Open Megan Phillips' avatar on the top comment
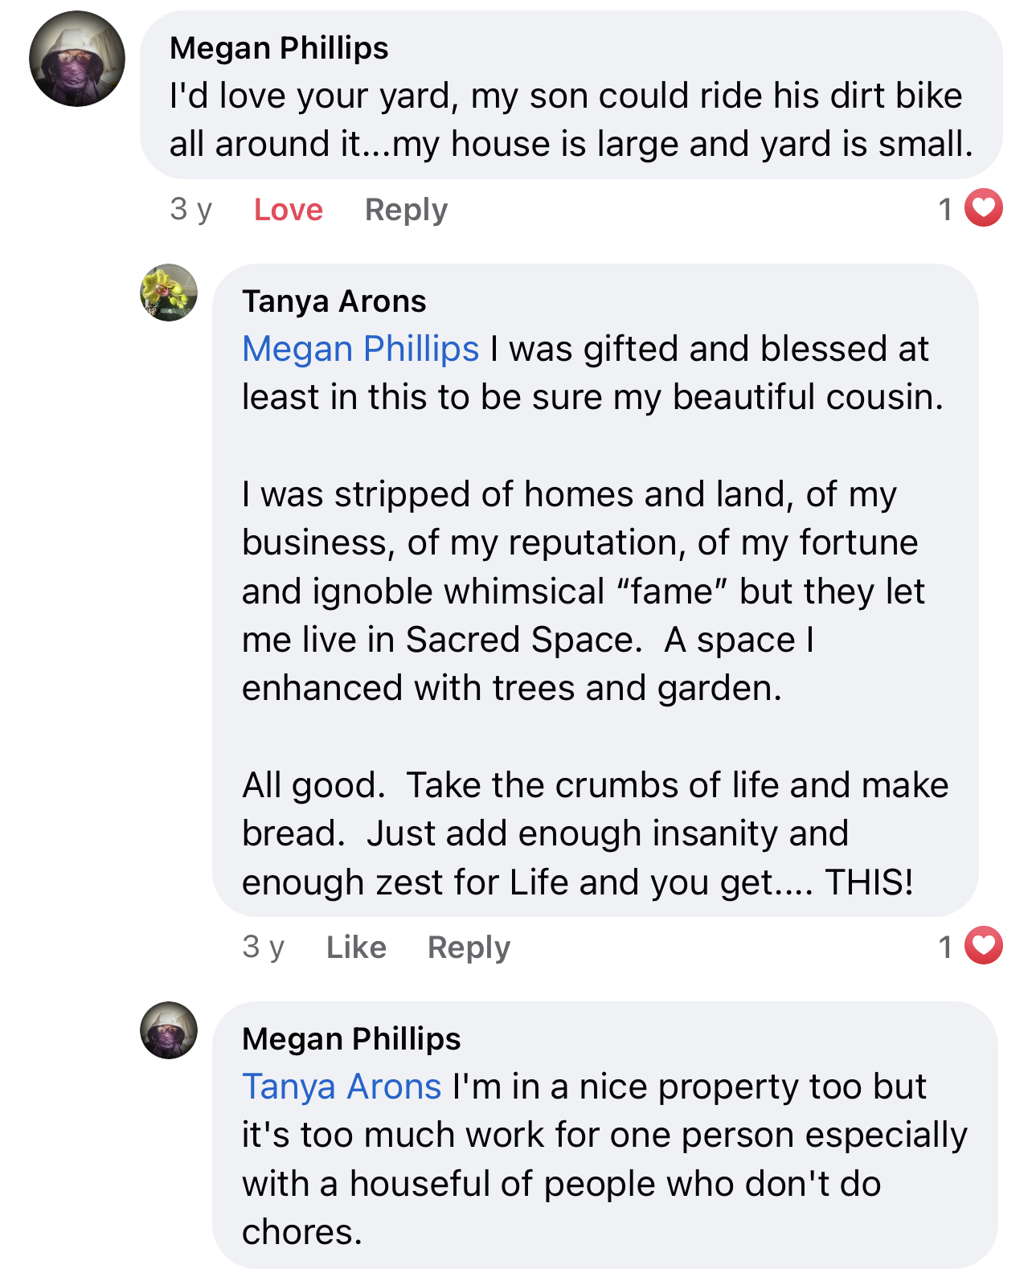The height and width of the screenshot is (1273, 1032). tap(77, 59)
